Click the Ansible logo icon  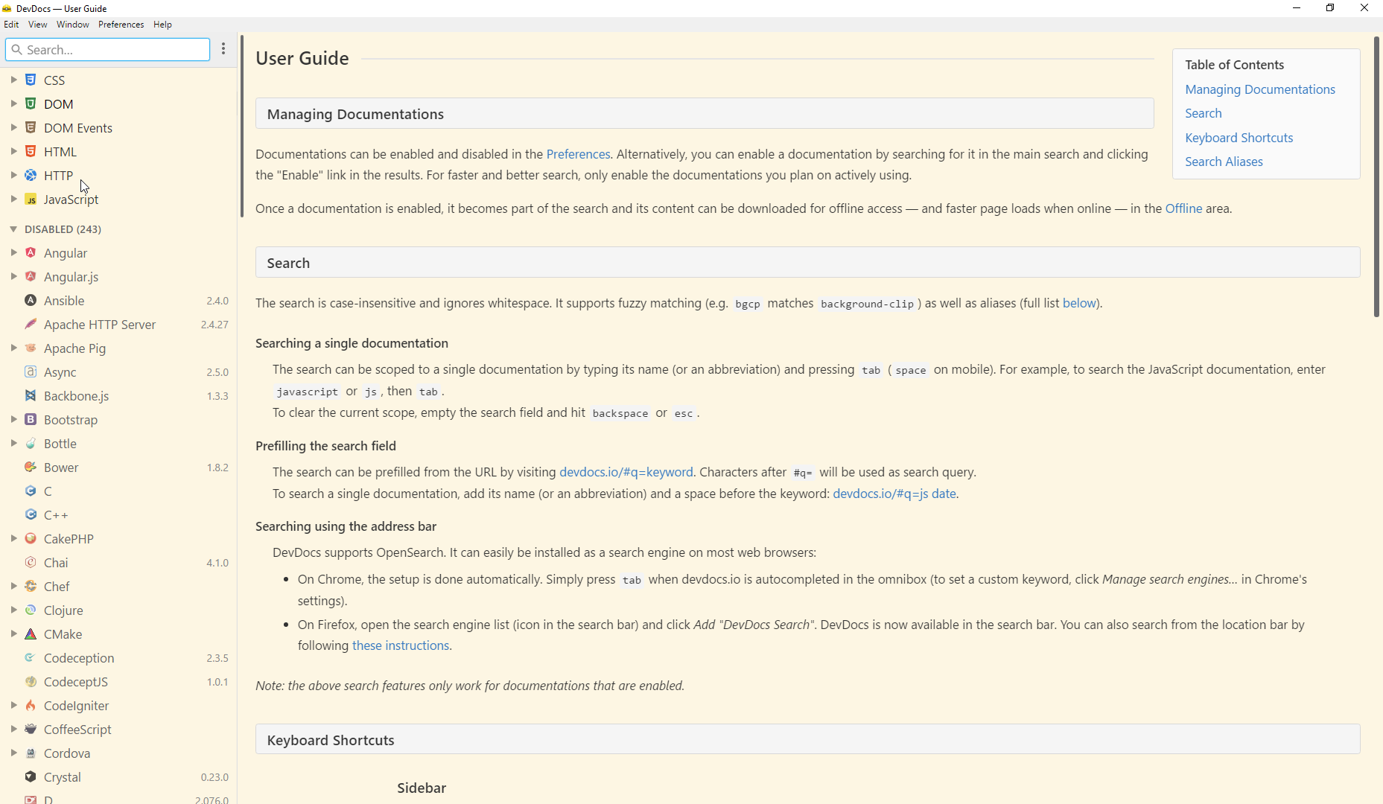[x=31, y=300]
